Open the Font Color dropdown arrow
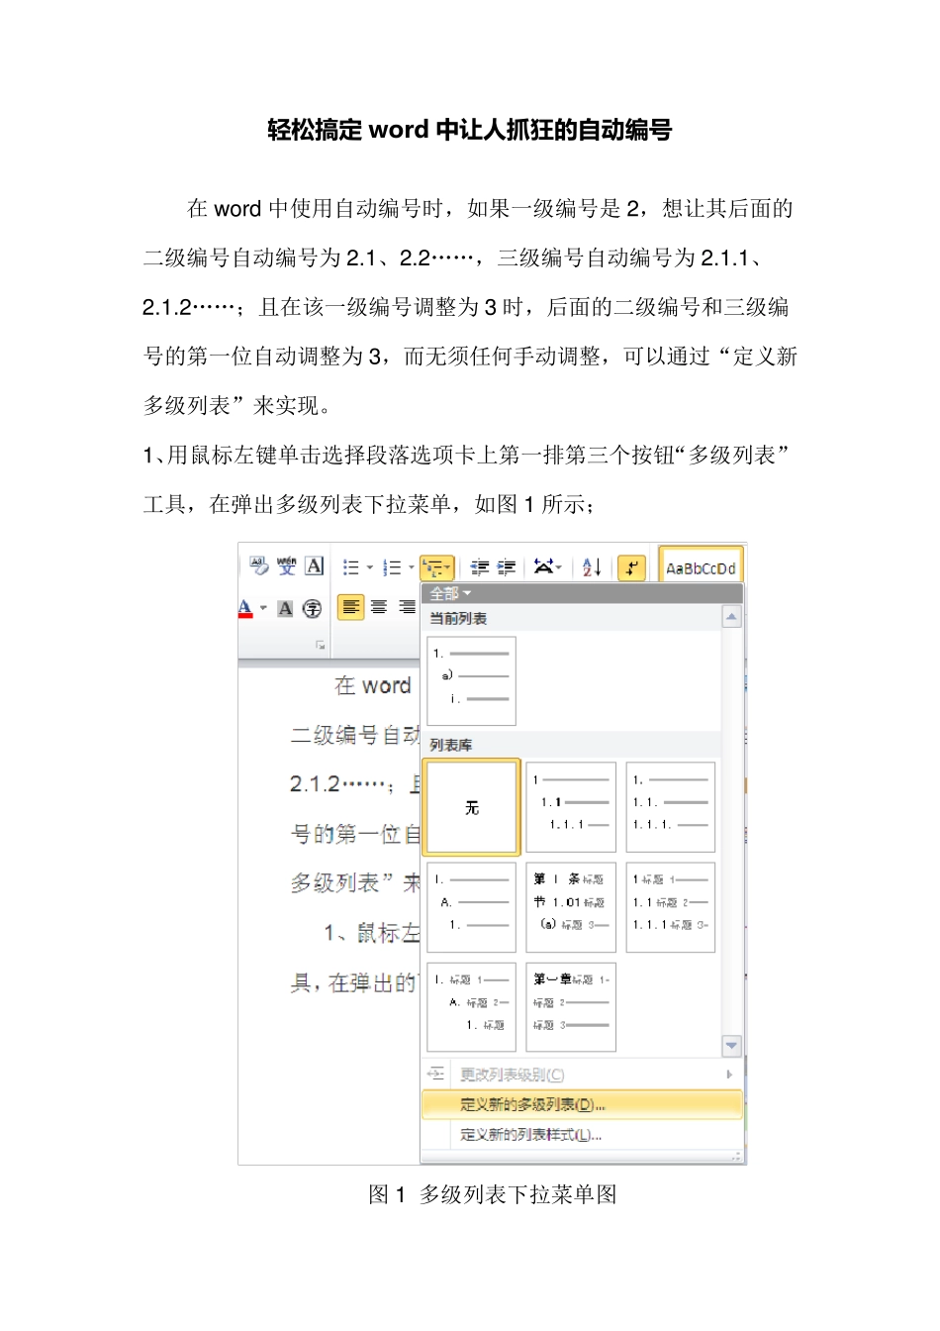This screenshot has width=940, height=1331. coord(262,608)
